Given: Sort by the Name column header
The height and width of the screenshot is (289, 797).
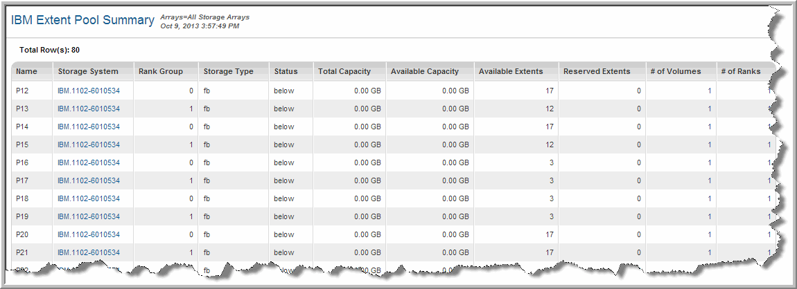Looking at the screenshot, I should point(26,71).
